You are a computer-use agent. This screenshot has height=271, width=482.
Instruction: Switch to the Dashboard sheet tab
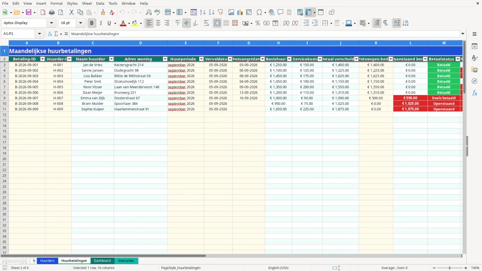pyautogui.click(x=102, y=261)
